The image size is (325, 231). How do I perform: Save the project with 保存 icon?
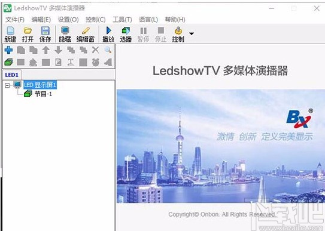coord(45,34)
